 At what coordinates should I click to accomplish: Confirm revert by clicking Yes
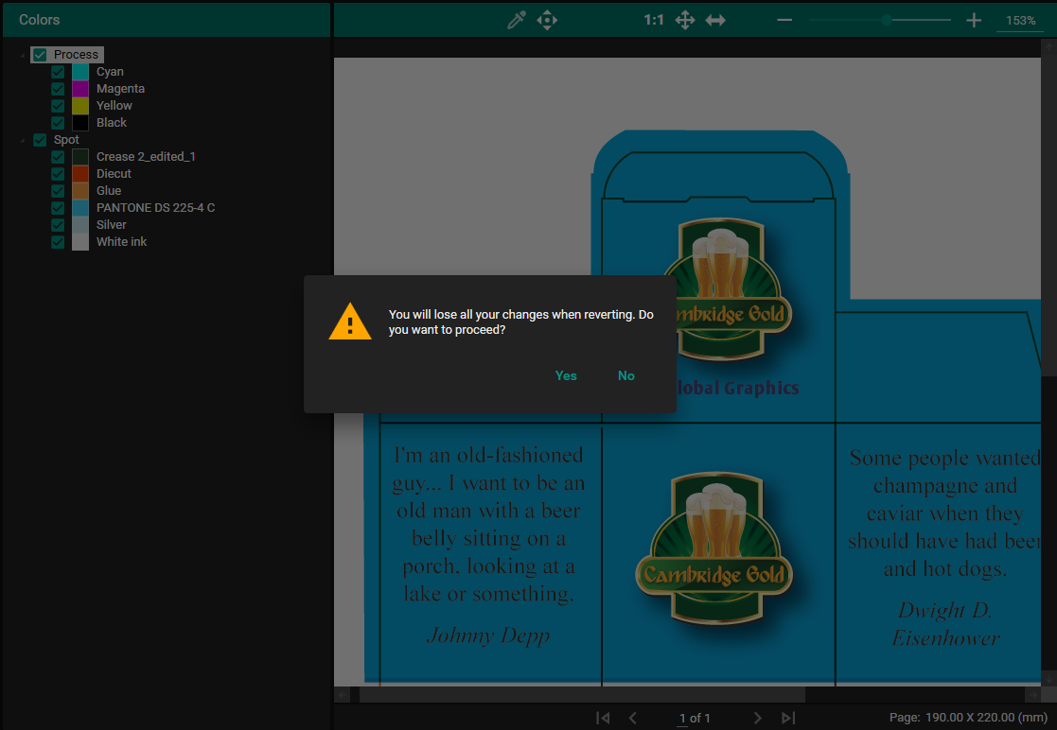566,375
